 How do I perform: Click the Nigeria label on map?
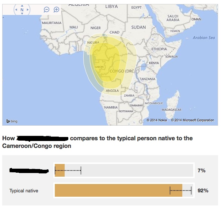(94, 43)
